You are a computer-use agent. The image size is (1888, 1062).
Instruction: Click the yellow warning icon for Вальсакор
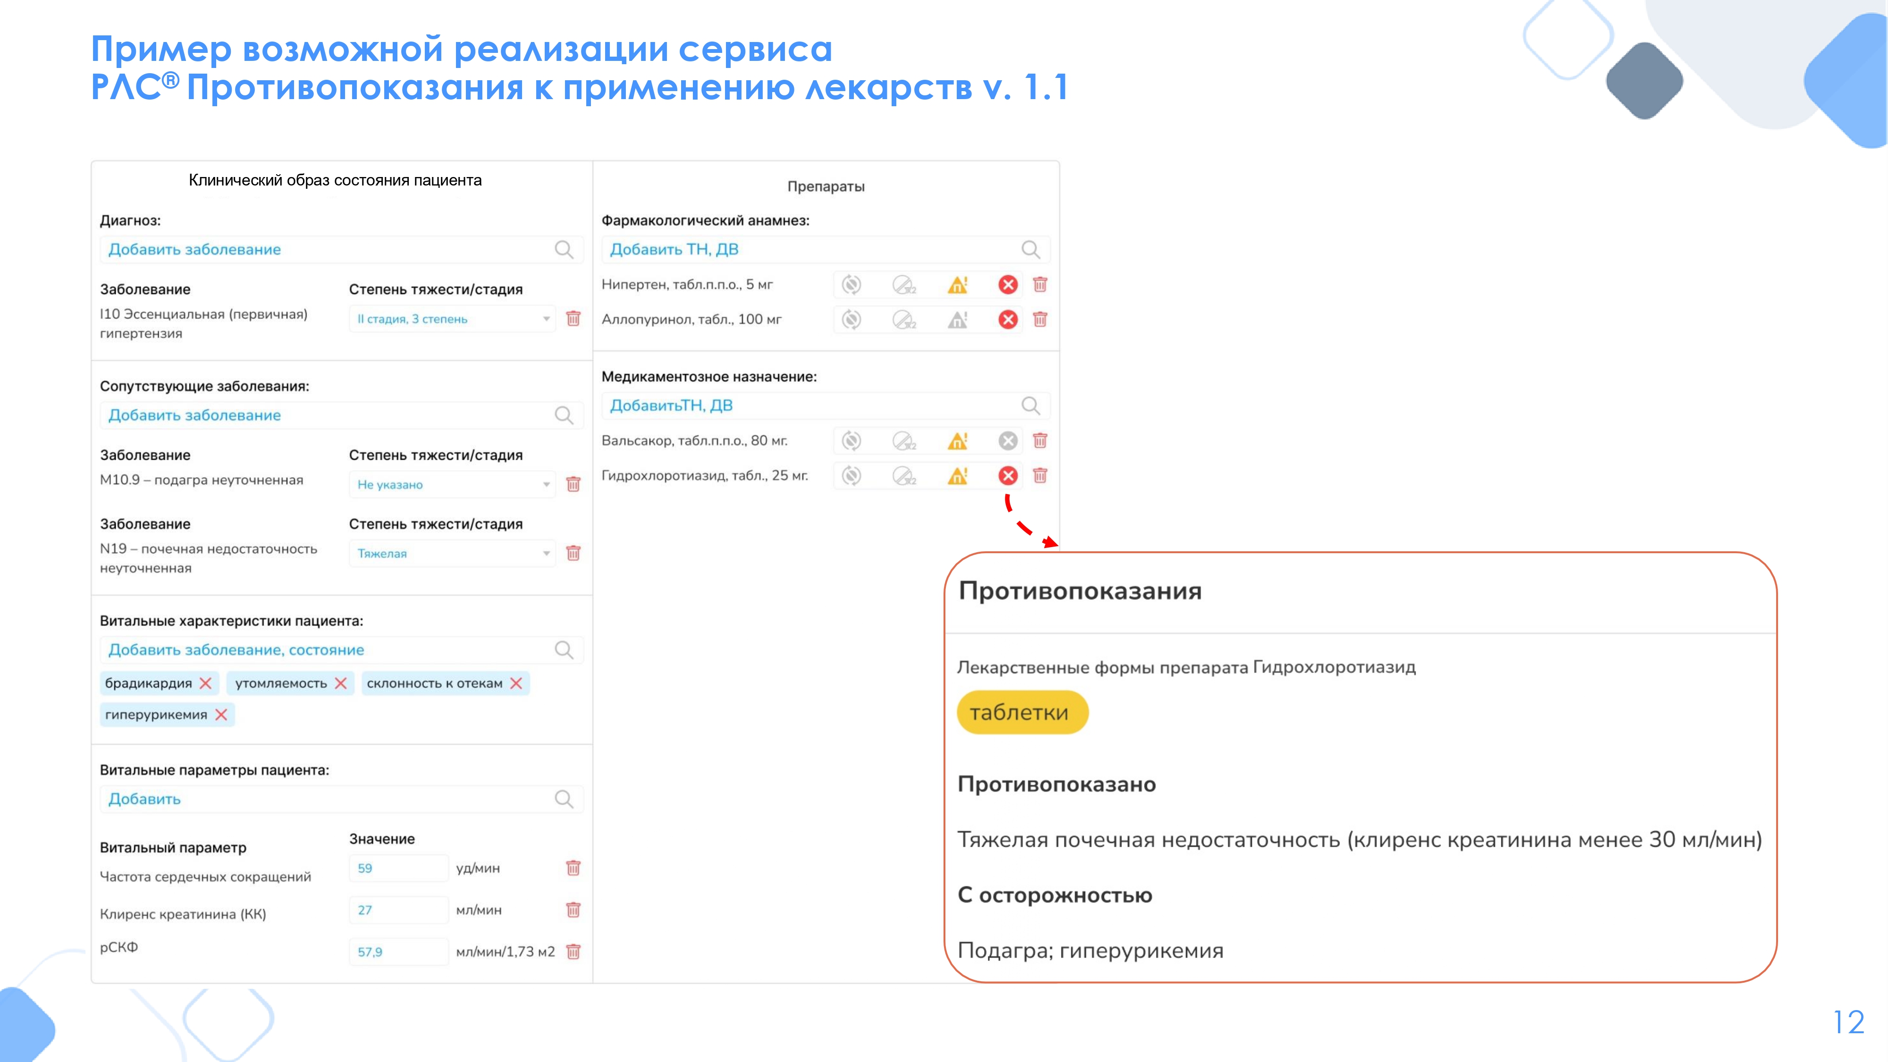(957, 440)
